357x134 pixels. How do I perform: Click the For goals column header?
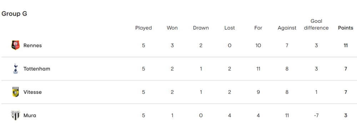point(258,28)
